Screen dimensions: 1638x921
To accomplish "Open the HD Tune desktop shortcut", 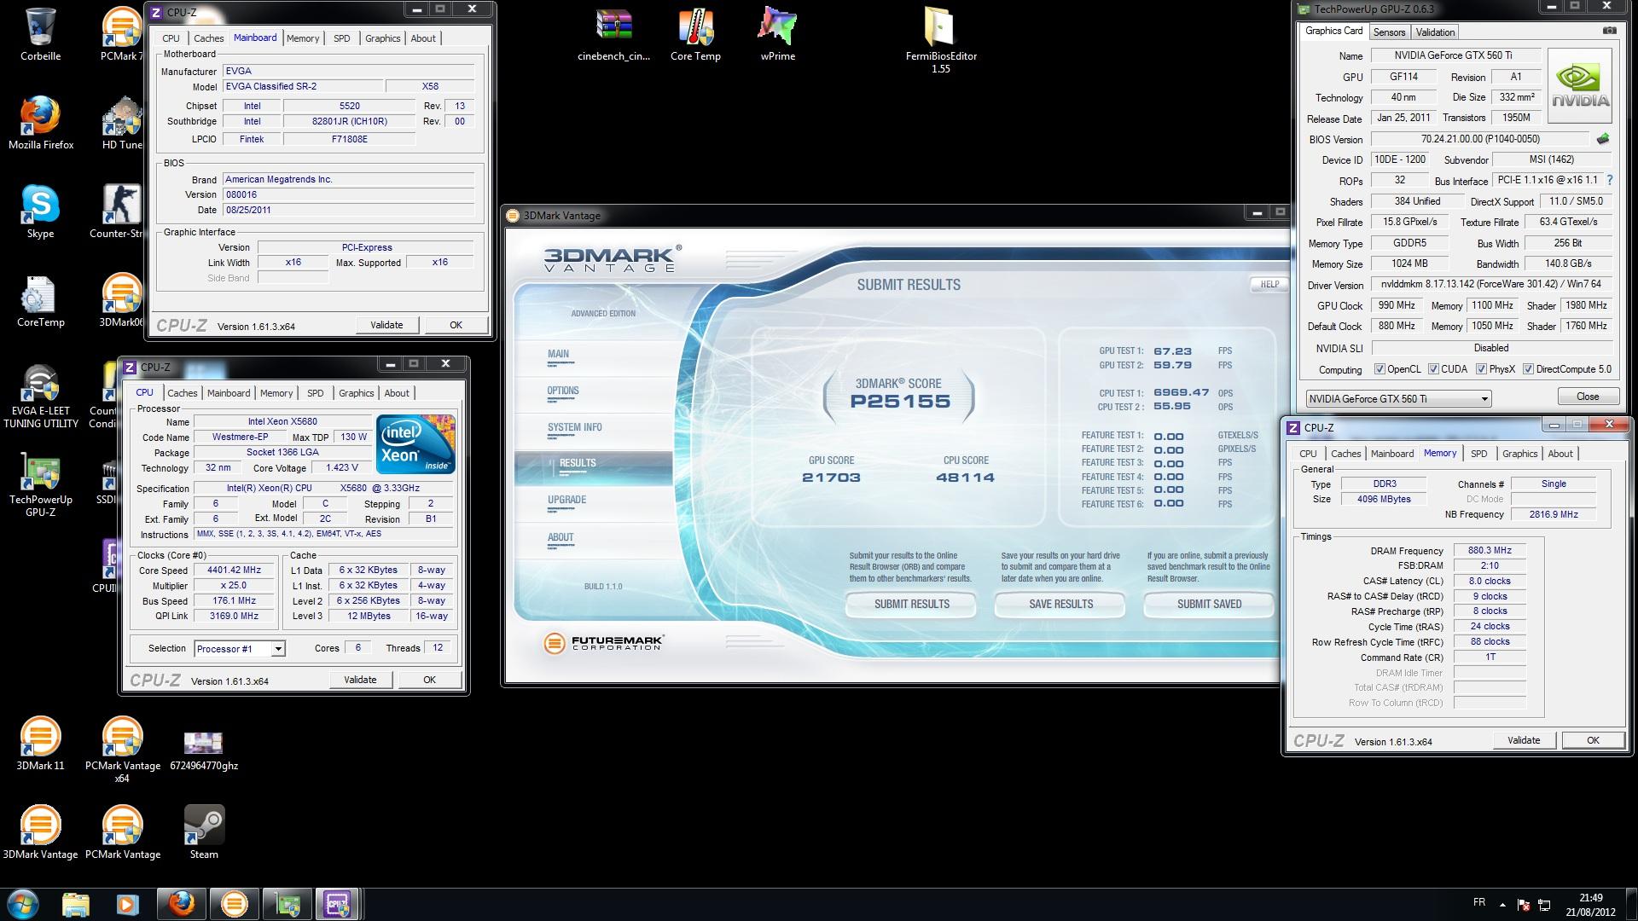I will click(x=122, y=123).
